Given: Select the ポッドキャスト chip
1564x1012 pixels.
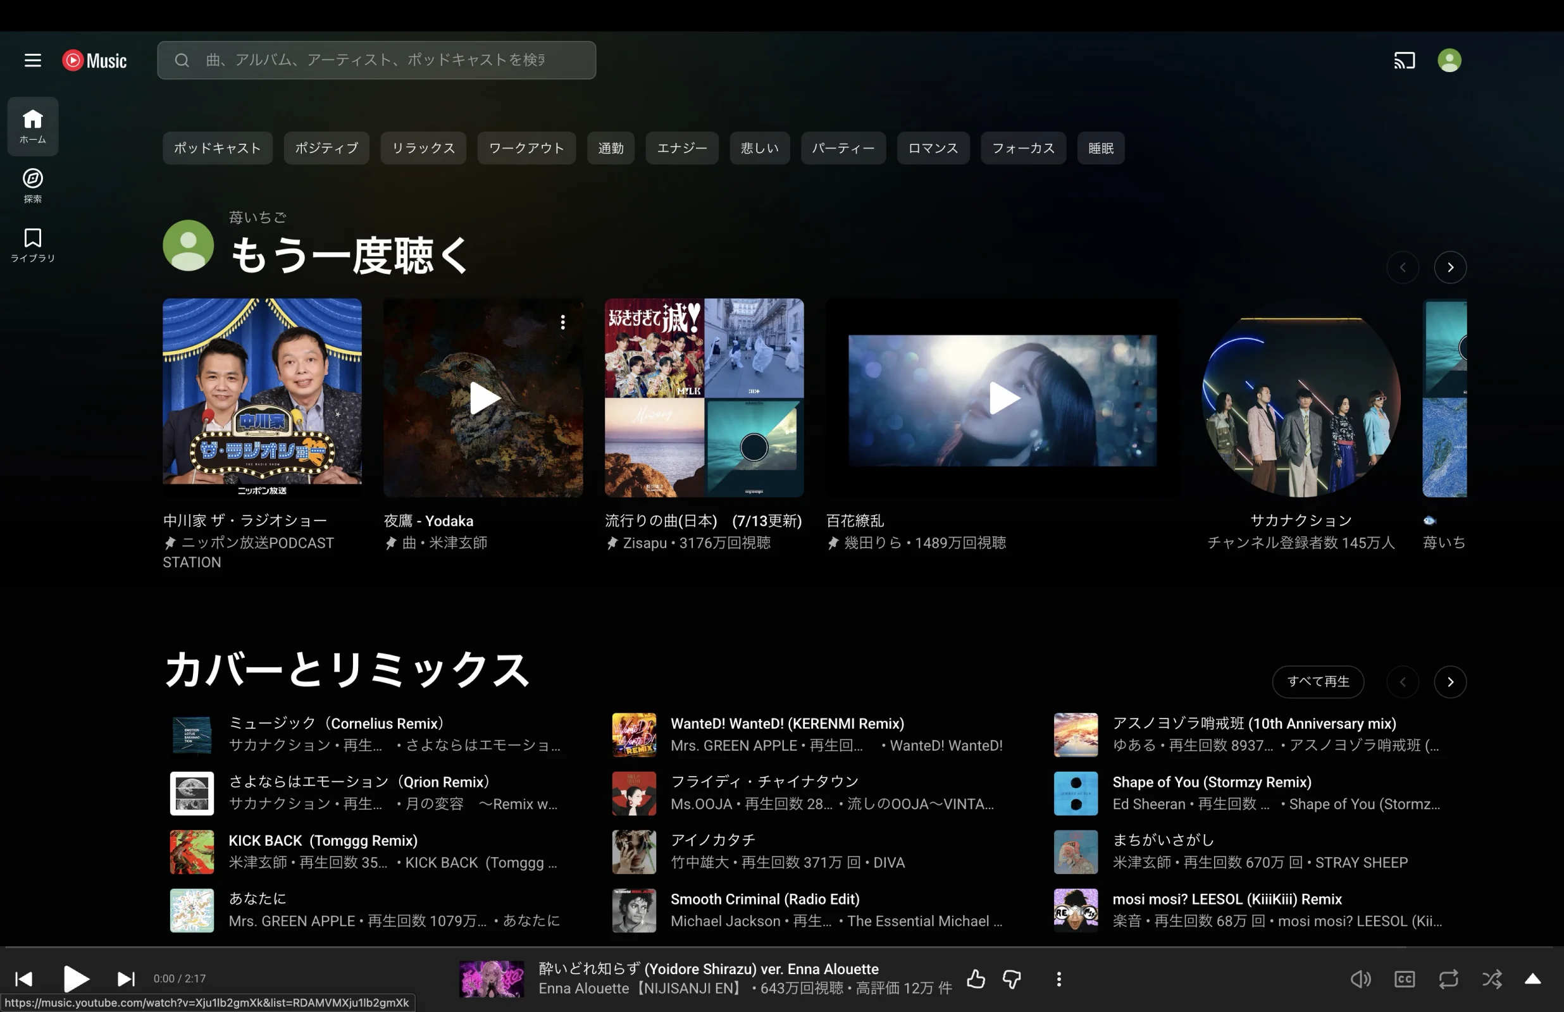Looking at the screenshot, I should (218, 148).
